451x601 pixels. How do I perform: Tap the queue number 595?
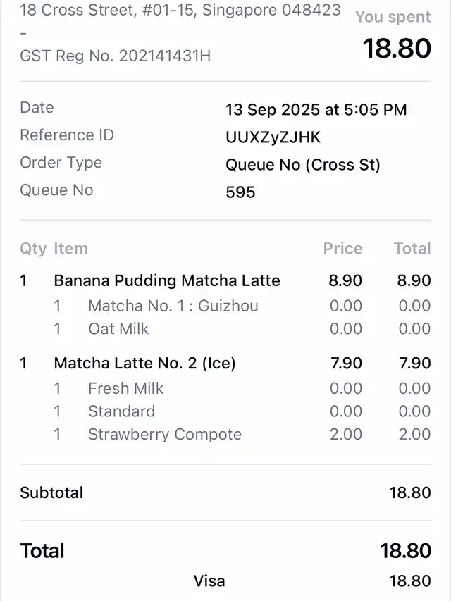tap(240, 192)
